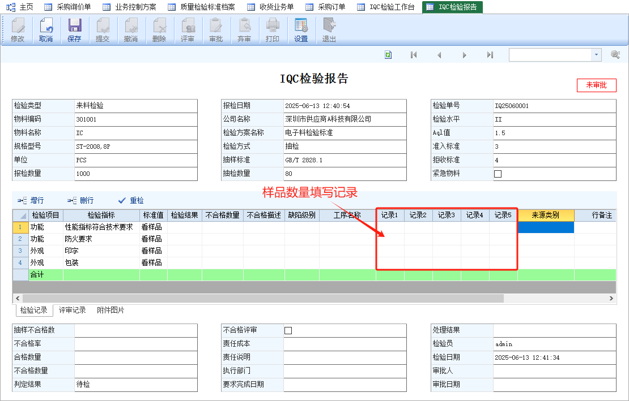Click the record search combo field
This screenshot has height=401, width=629.
550,55
